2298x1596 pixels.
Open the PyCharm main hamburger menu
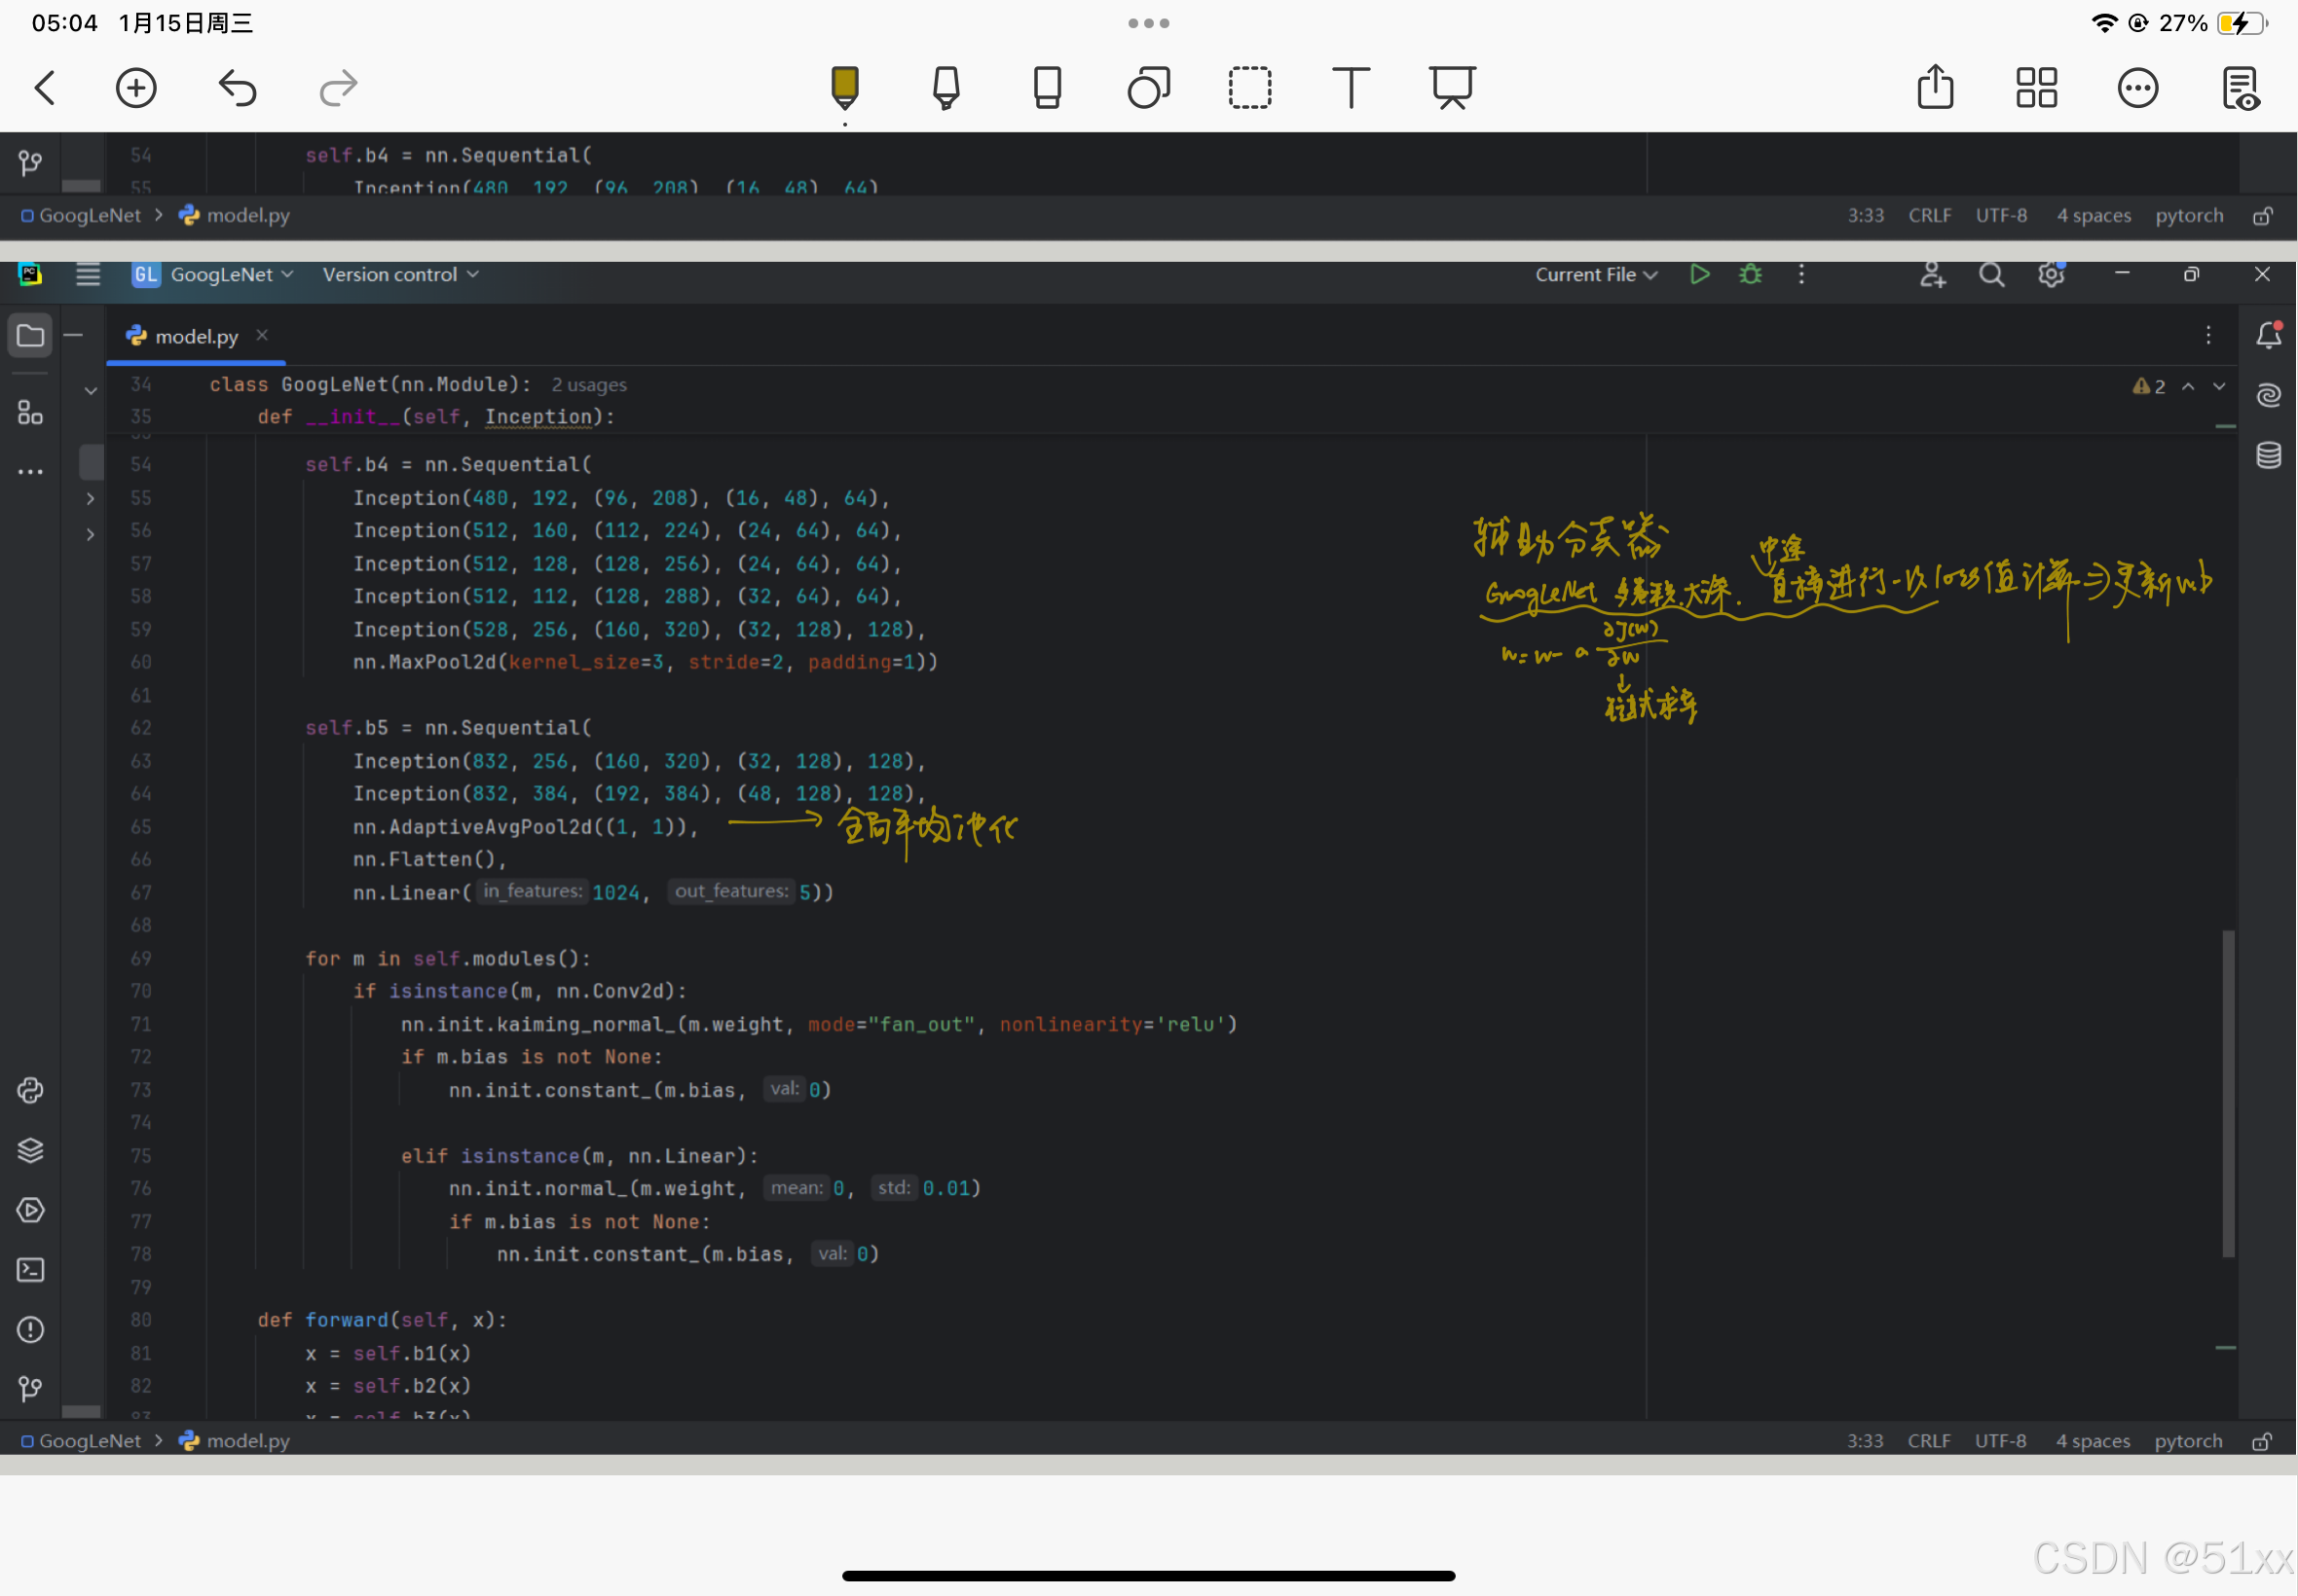[88, 274]
